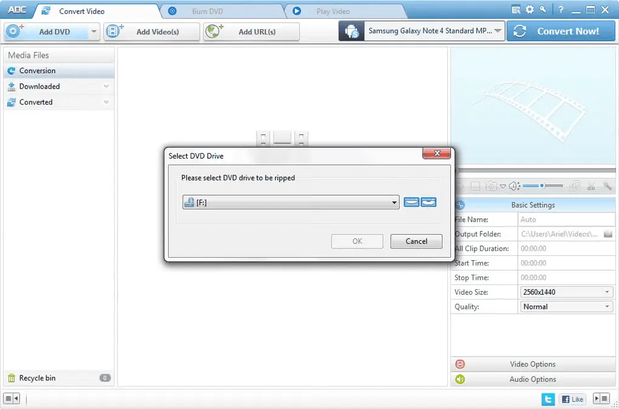Open help question mark icon
Viewport: 619px width, 409px height.
561,10
